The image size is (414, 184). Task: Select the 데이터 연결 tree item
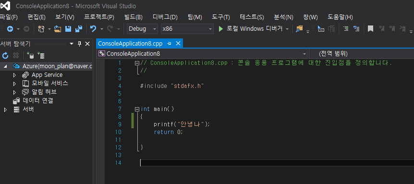38,100
